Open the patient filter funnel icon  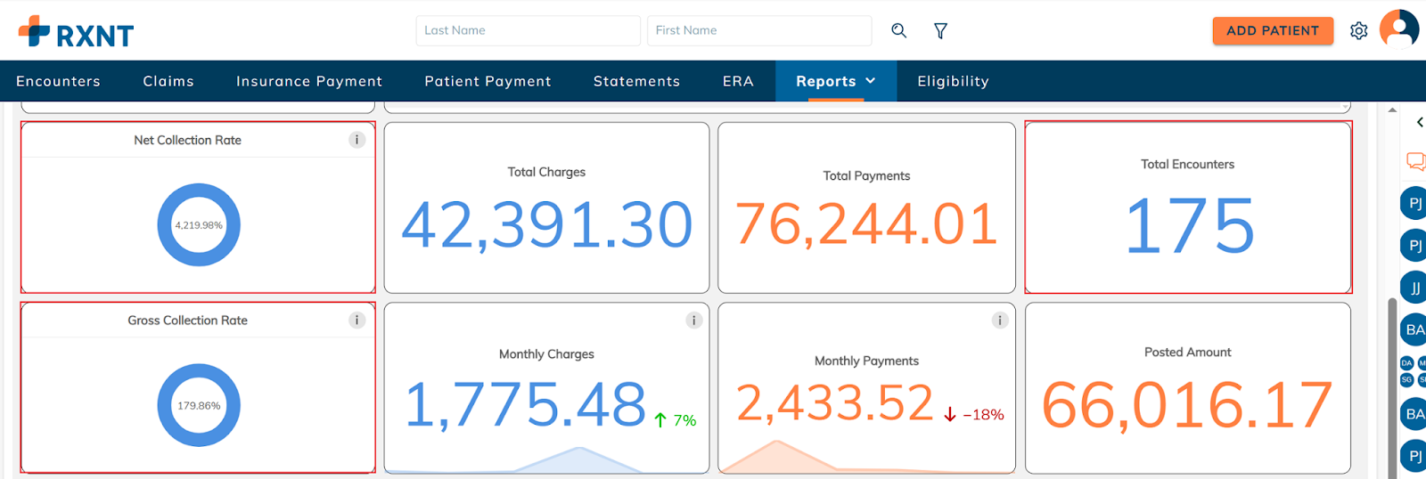tap(940, 31)
